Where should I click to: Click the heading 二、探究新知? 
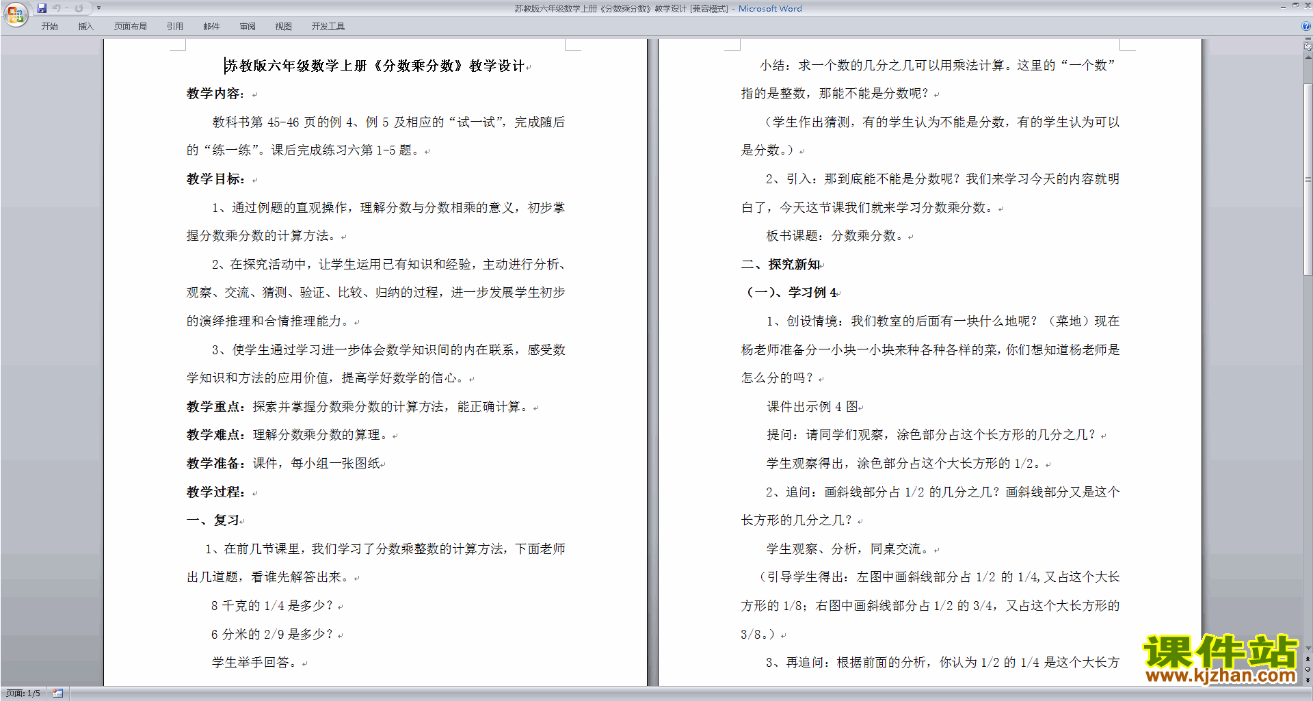[x=780, y=265]
